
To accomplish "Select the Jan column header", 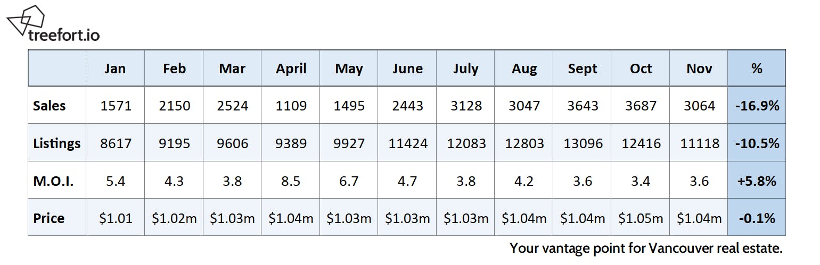I will 115,69.
